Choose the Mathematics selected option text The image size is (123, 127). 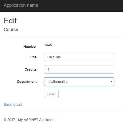pyautogui.click(x=58, y=82)
